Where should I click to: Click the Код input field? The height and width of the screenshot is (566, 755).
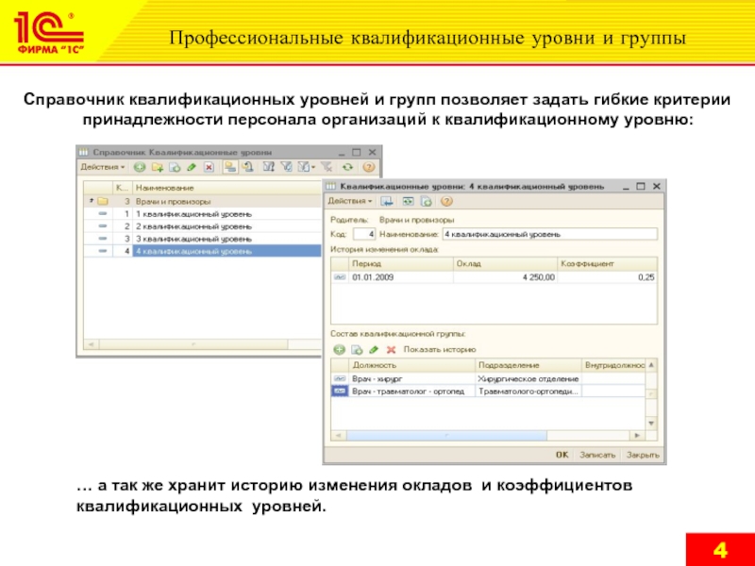point(364,234)
